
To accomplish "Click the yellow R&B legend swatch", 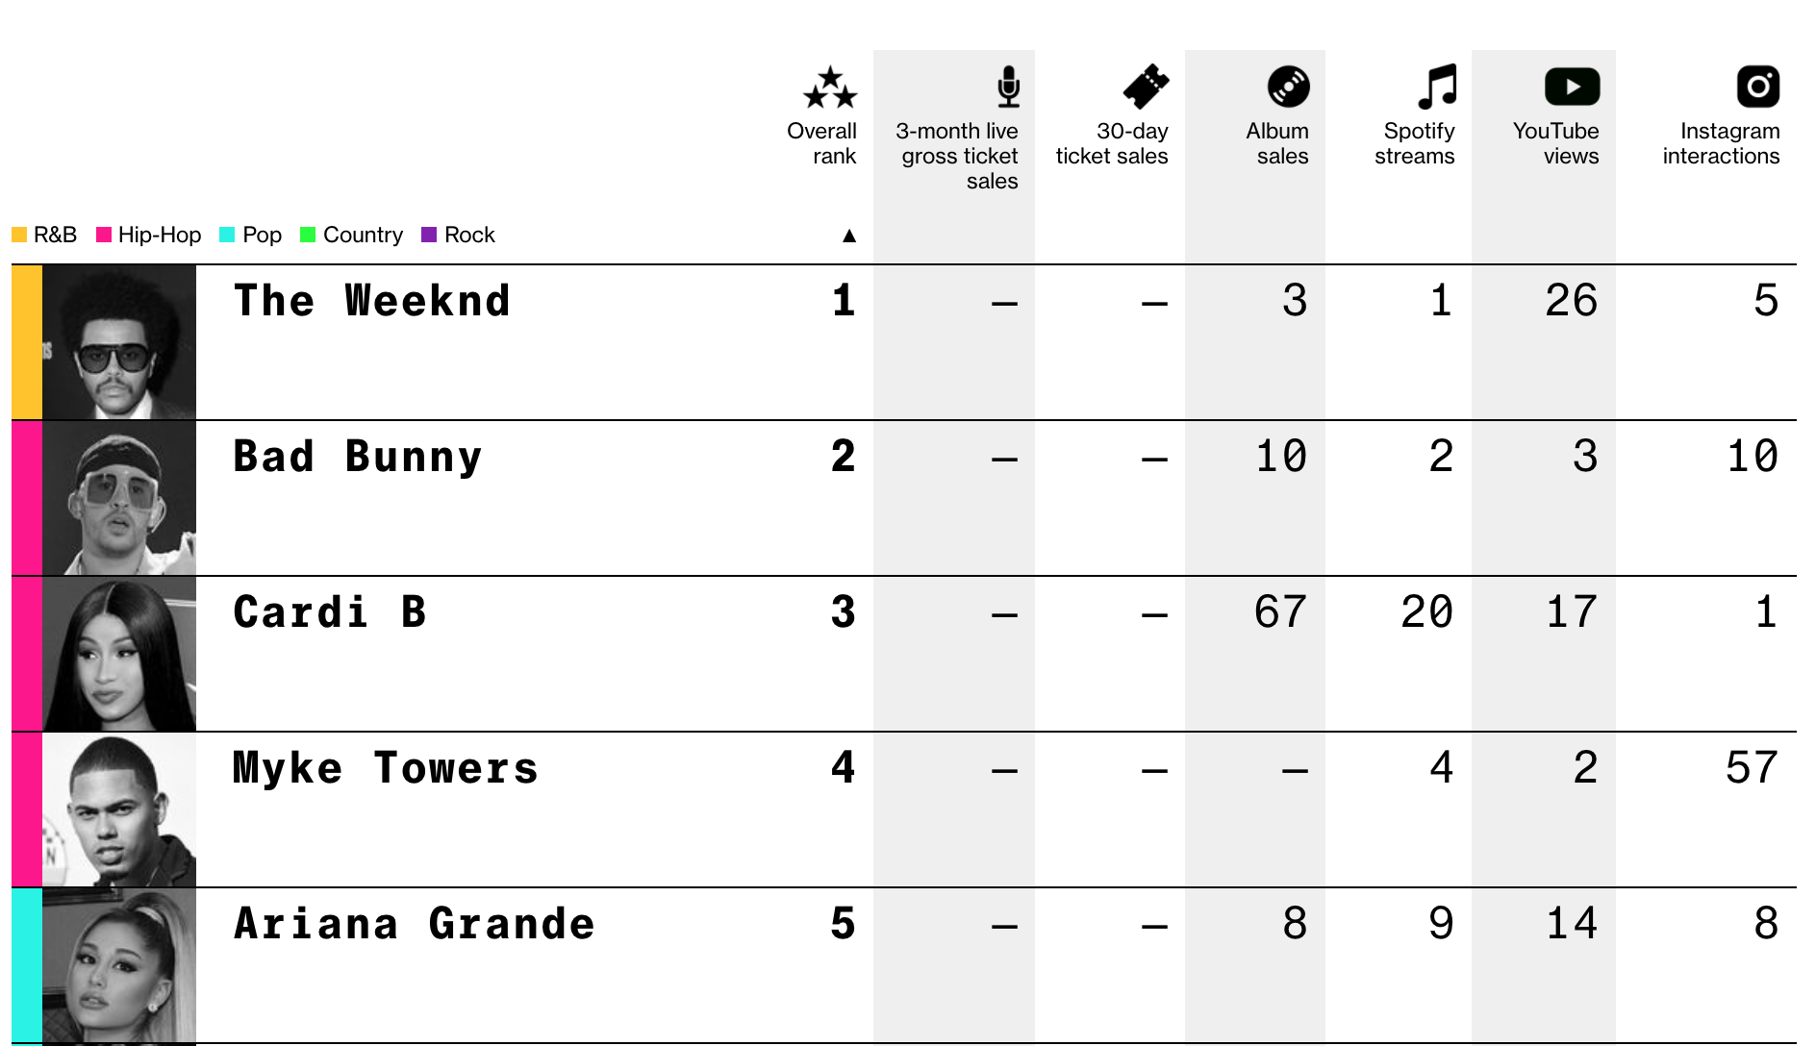I will [x=19, y=235].
